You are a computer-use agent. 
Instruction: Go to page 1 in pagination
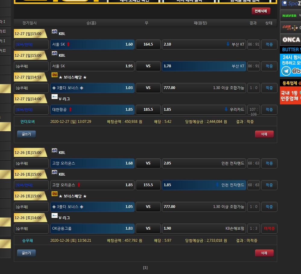click(x=145, y=268)
